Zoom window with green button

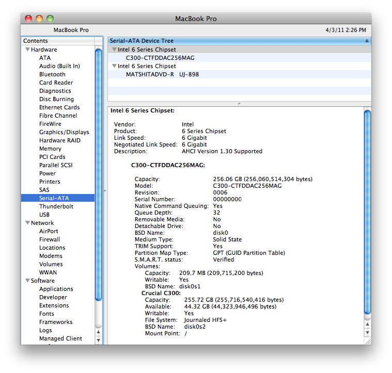[50, 19]
